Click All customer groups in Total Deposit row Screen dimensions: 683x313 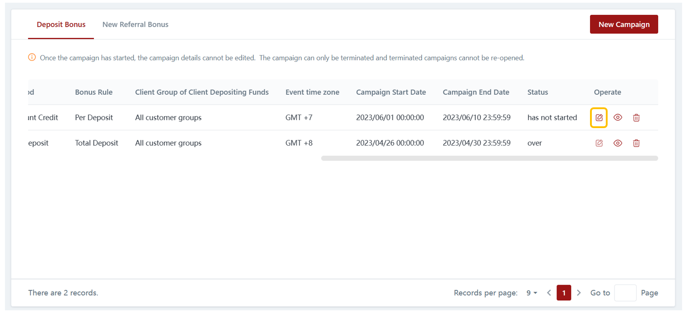pos(168,143)
